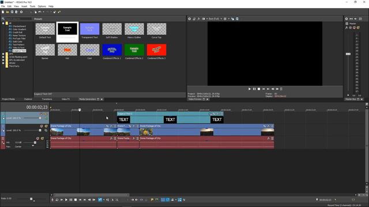Select the Transparent Text preset thumbnail
The height and width of the screenshot is (207, 369).
(89, 29)
